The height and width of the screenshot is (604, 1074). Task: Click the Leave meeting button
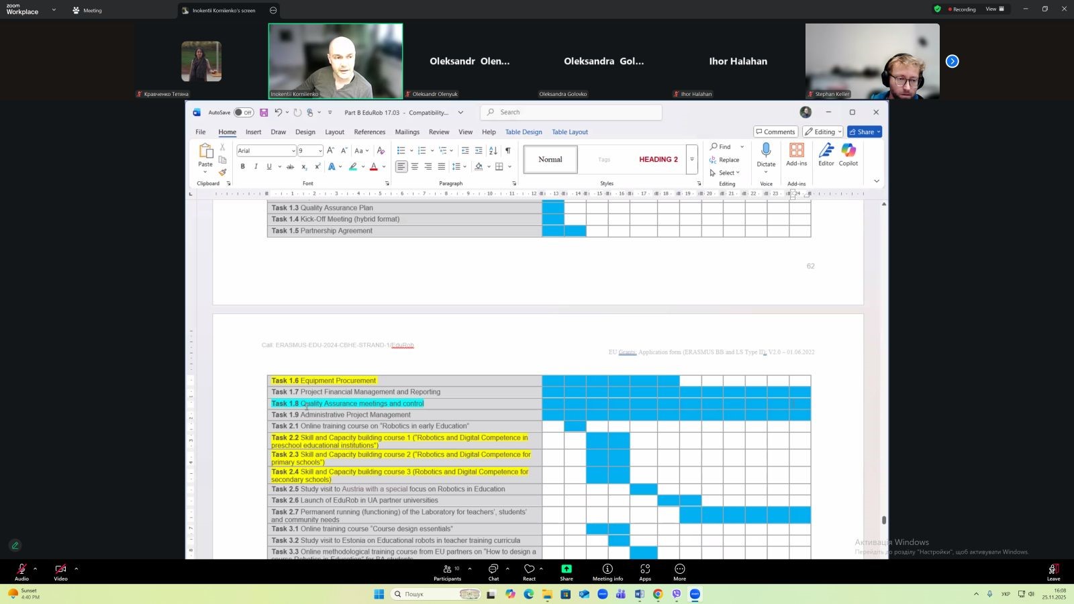pos(1053,570)
